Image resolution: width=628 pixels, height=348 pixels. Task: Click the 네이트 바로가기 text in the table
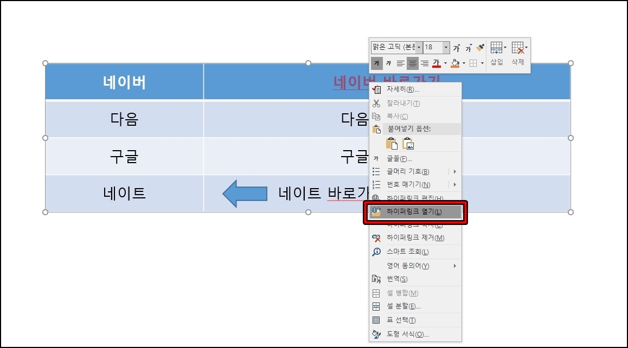(x=323, y=194)
